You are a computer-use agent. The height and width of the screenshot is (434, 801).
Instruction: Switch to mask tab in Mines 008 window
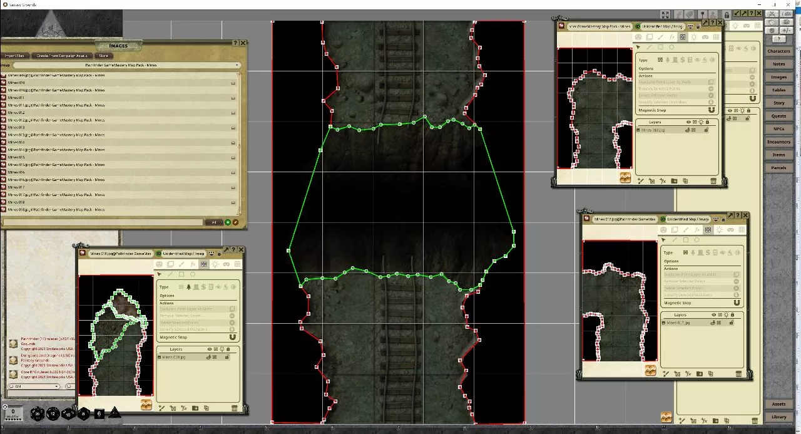point(705,37)
